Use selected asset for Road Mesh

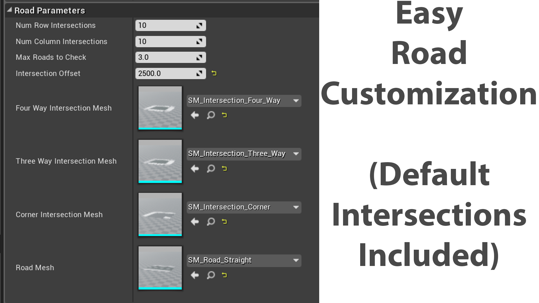point(195,275)
